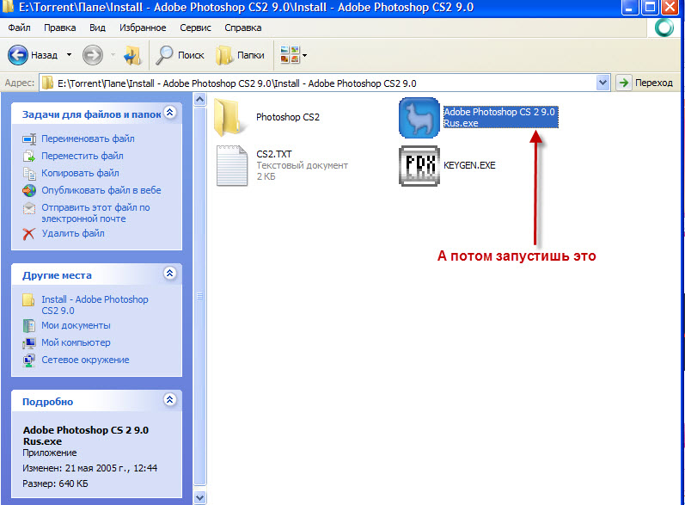Open Install - Adobe Photoshop CS2 9.0 place link
Screen dimensions: 685x505
[95, 305]
